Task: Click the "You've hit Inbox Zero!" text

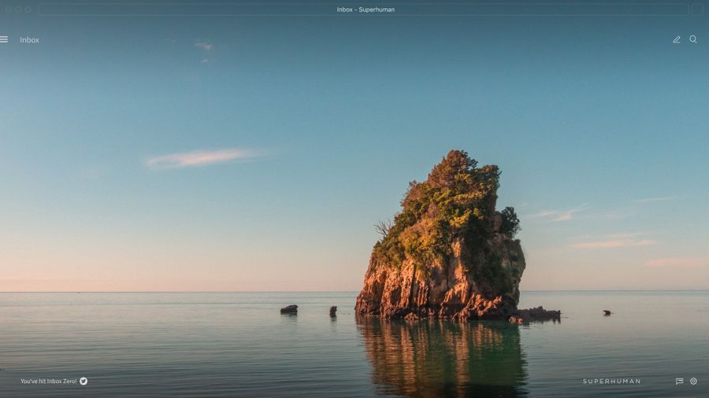Action: tap(48, 381)
